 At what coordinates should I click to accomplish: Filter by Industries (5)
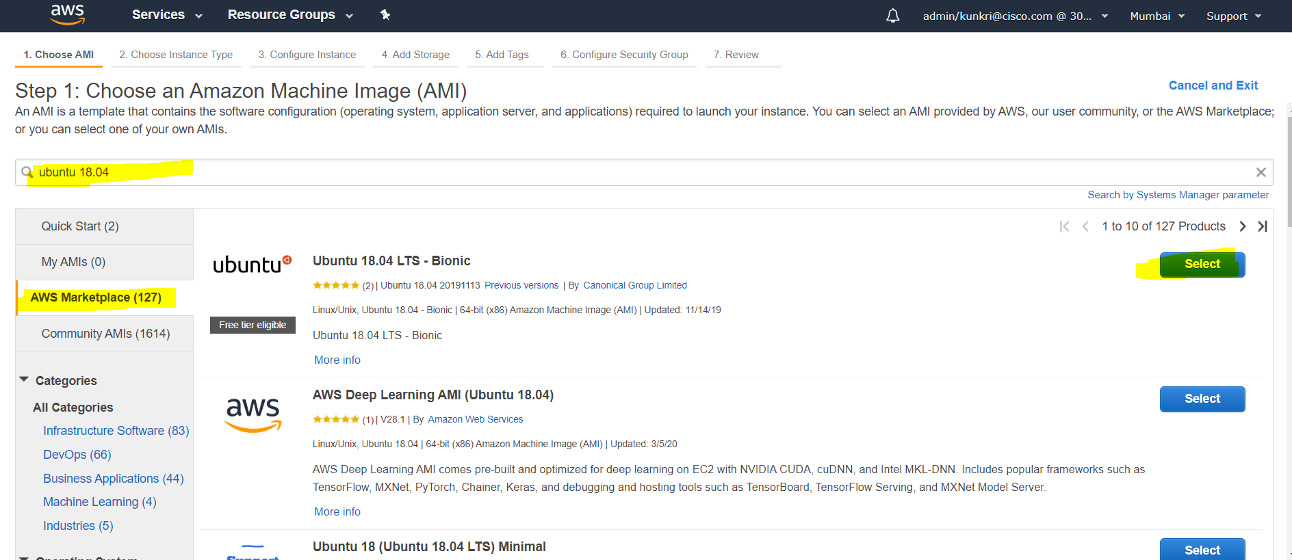click(78, 526)
